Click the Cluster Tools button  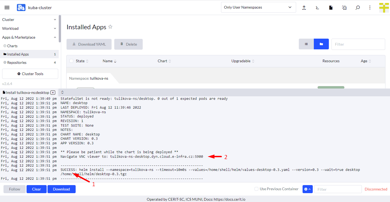[x=30, y=74]
